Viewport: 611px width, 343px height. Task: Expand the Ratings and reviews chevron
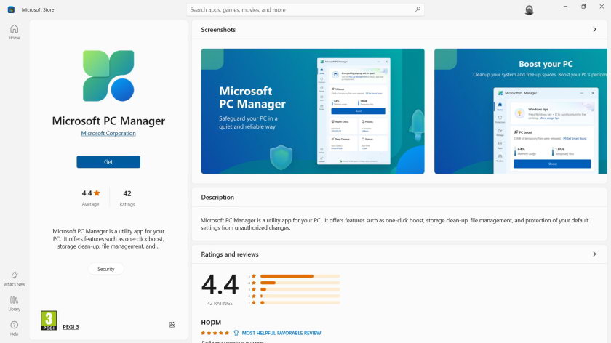(594, 254)
